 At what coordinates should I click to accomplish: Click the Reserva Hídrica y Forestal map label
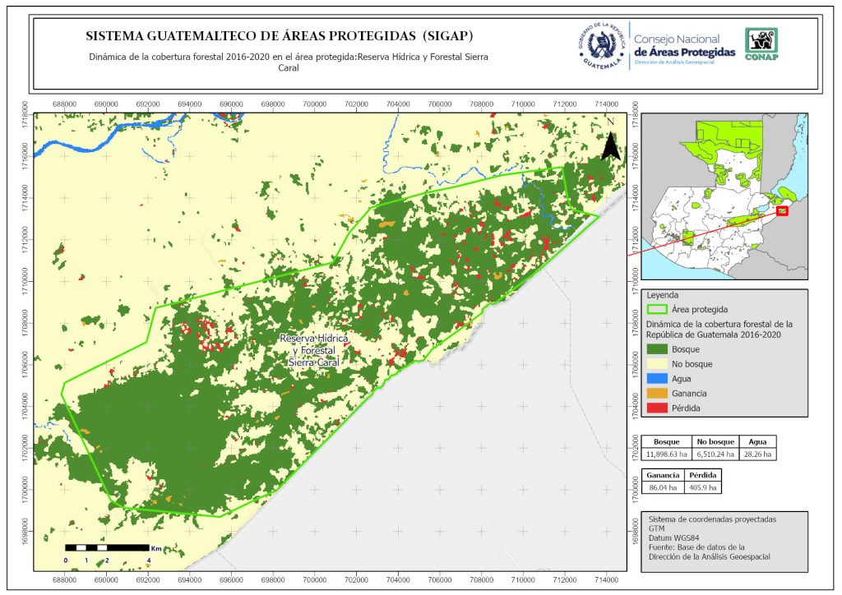(314, 350)
